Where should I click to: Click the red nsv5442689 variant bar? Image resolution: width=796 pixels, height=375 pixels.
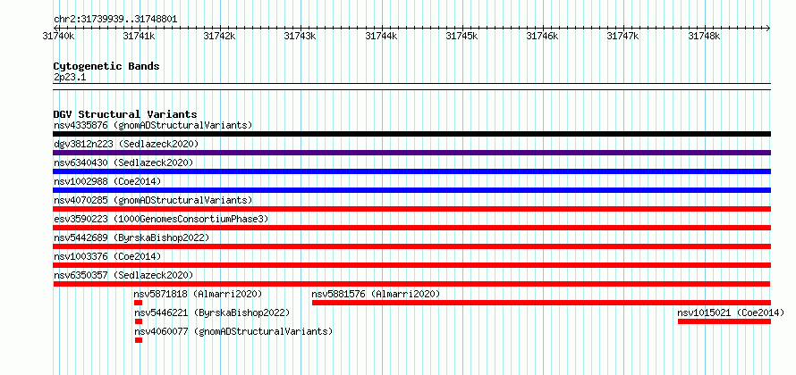[x=411, y=246]
